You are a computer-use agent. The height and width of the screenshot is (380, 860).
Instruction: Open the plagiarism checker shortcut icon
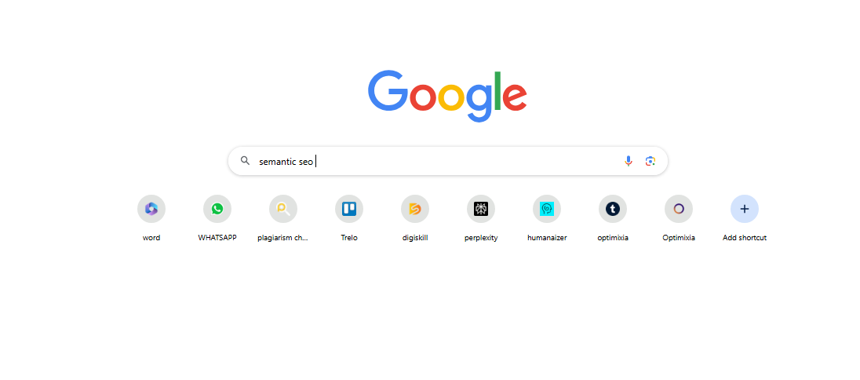[x=283, y=209]
